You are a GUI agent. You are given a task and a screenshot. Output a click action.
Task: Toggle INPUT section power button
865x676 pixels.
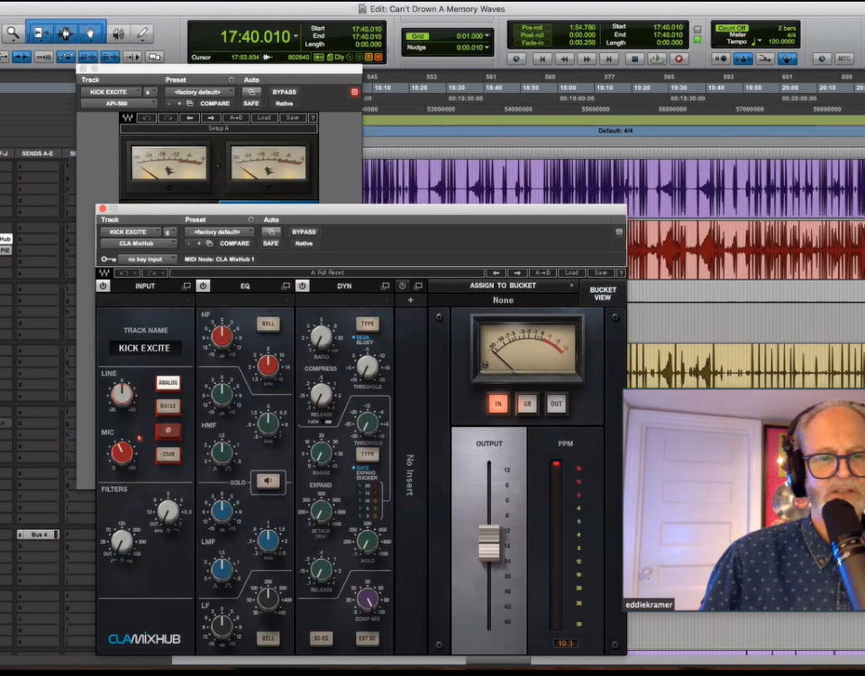pos(103,286)
